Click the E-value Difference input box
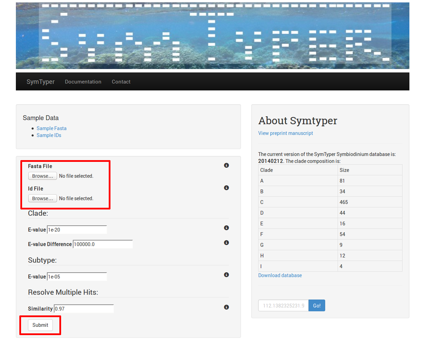Viewport: 427px width, 352px height. tap(103, 244)
